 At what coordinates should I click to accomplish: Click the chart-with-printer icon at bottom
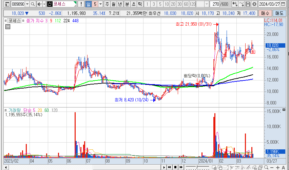coord(254,167)
